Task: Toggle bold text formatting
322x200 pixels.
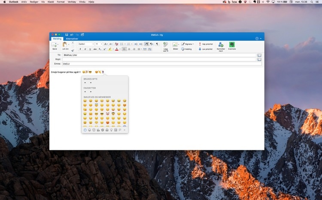Action: [x=80, y=49]
